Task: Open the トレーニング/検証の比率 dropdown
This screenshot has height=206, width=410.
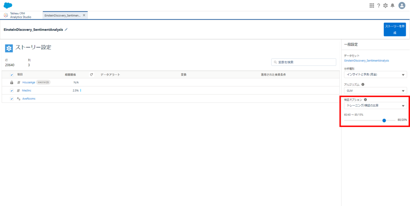Action: tap(375, 106)
